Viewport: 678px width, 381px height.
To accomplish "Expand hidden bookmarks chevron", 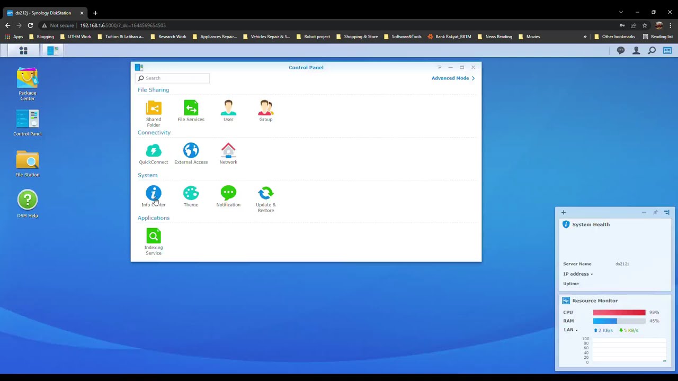I will point(585,37).
